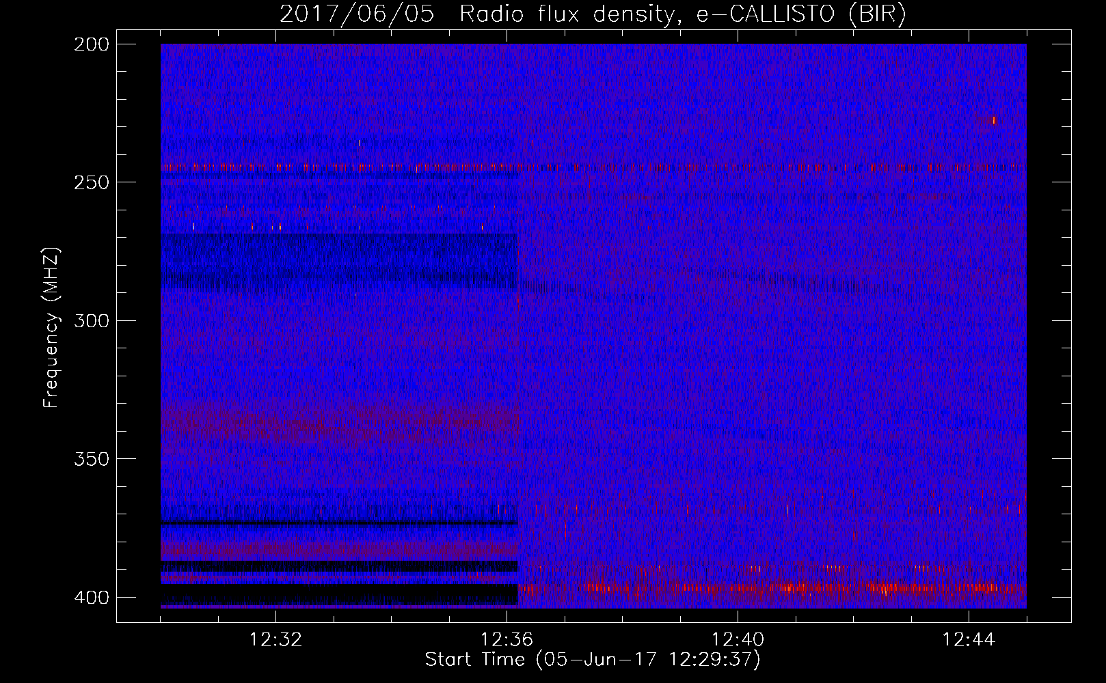Click the 400 frequency tick label
Viewport: 1106px width, 683px height.
tap(92, 598)
